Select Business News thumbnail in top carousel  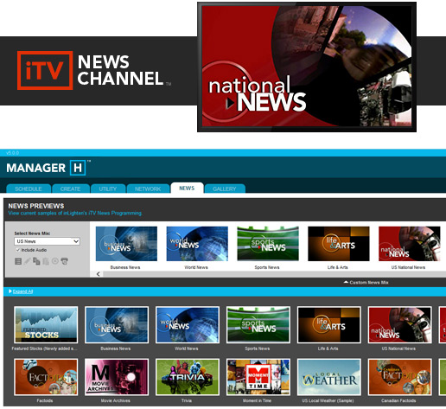pos(126,244)
